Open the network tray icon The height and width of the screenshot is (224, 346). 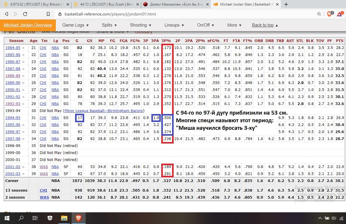341,218
